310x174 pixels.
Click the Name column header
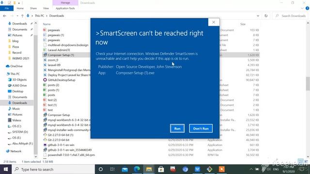point(46,24)
